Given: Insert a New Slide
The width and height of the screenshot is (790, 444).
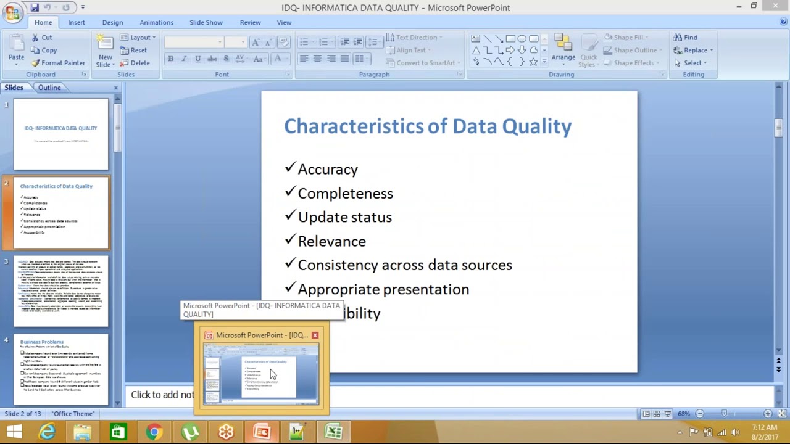Looking at the screenshot, I should click(x=106, y=51).
